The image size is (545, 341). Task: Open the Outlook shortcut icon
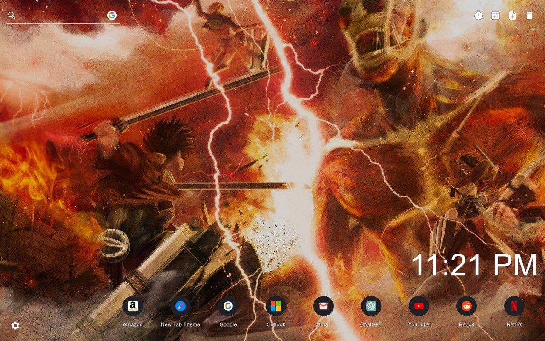tap(276, 306)
